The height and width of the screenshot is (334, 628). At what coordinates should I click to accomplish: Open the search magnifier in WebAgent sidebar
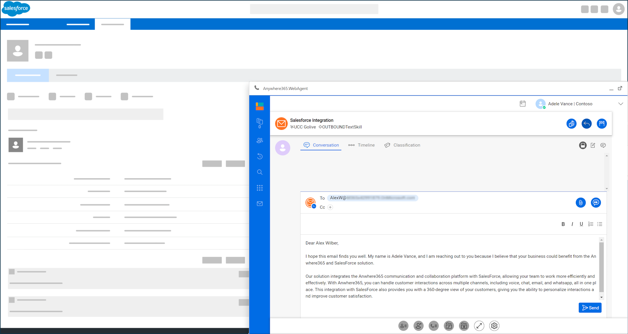(x=260, y=172)
